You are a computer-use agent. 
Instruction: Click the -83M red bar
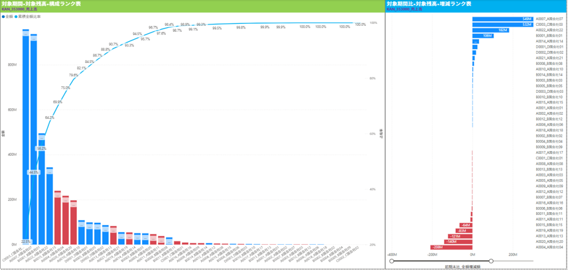click(x=464, y=230)
